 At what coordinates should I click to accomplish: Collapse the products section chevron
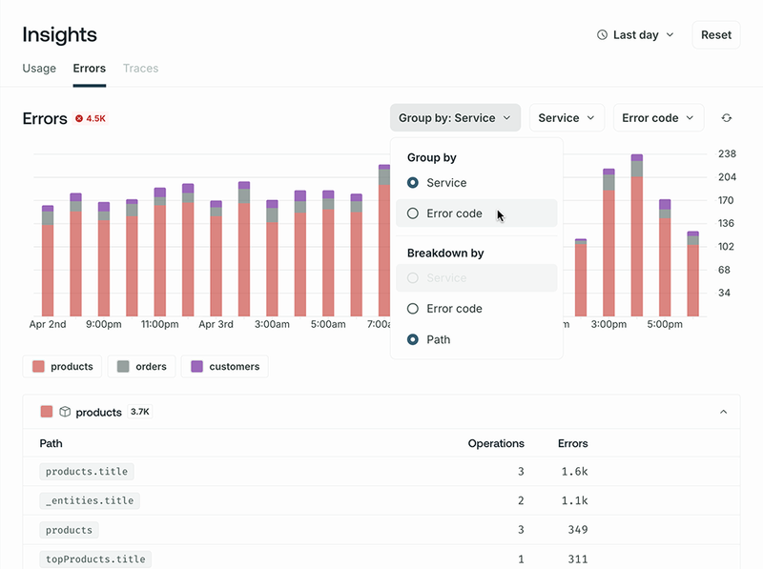tap(723, 413)
